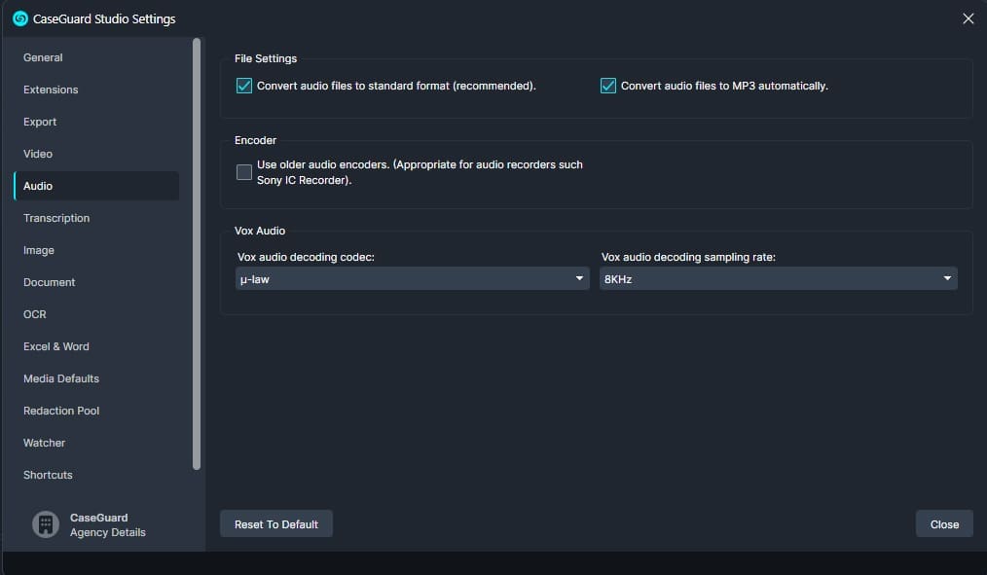Image resolution: width=987 pixels, height=575 pixels.
Task: Switch to the Transcription settings tab
Action: [56, 218]
